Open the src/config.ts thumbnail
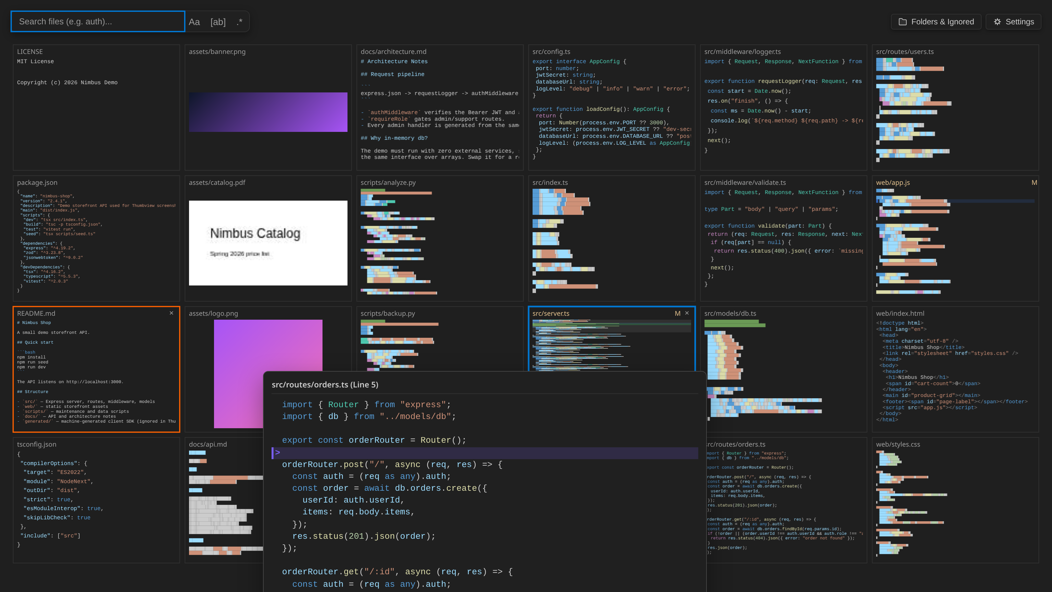Image resolution: width=1052 pixels, height=592 pixels. coord(612,108)
